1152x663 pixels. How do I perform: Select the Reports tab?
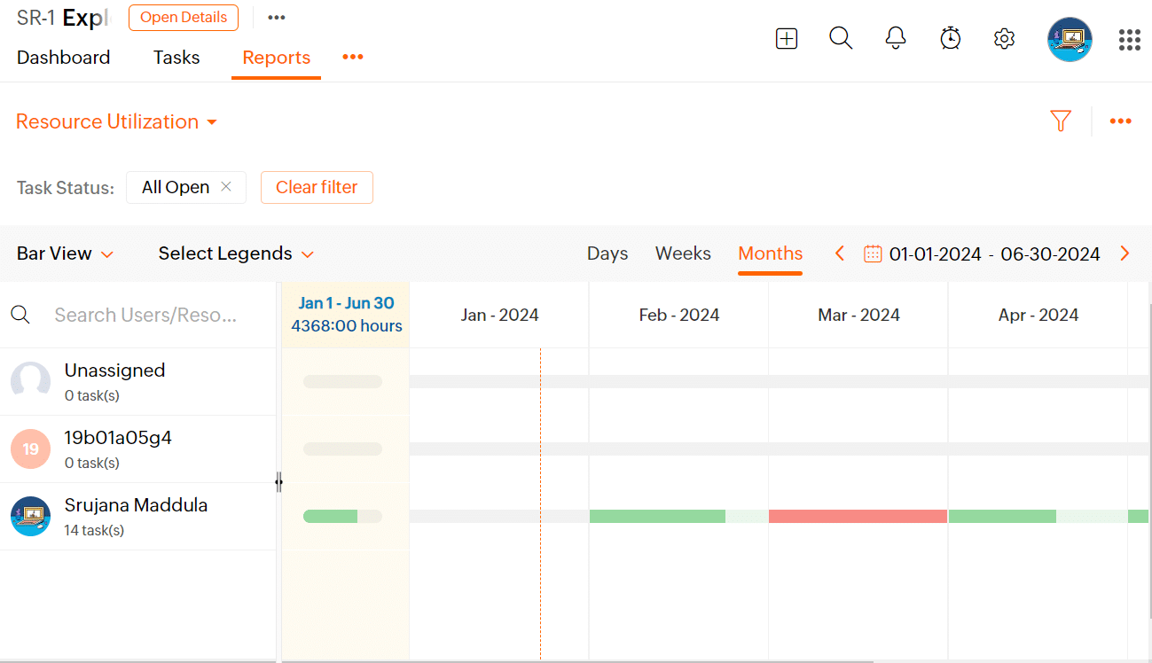277,58
